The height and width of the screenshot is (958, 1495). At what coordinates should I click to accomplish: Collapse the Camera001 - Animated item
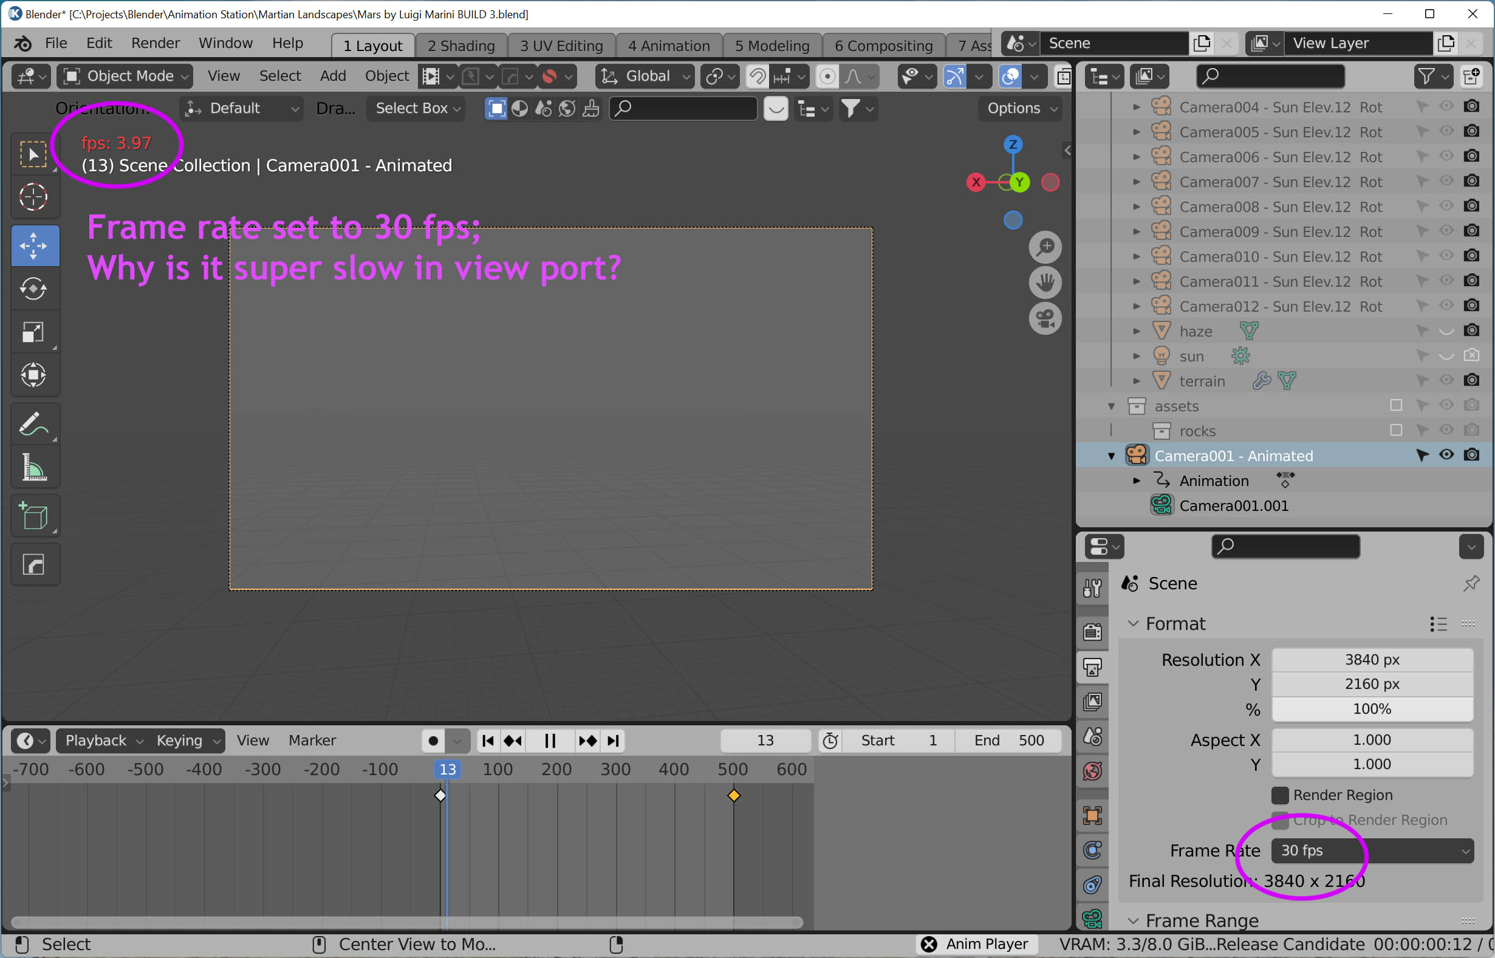click(x=1111, y=456)
